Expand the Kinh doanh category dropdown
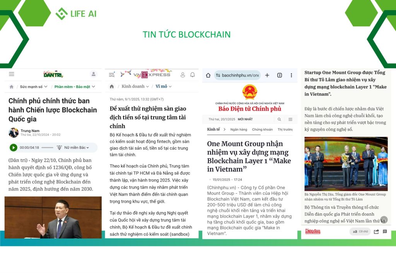Image resolution: width=396 pixels, height=273 pixels. pyautogui.click(x=135, y=86)
